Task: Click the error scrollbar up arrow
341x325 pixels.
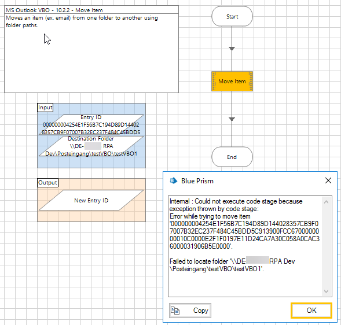Action: 326,202
